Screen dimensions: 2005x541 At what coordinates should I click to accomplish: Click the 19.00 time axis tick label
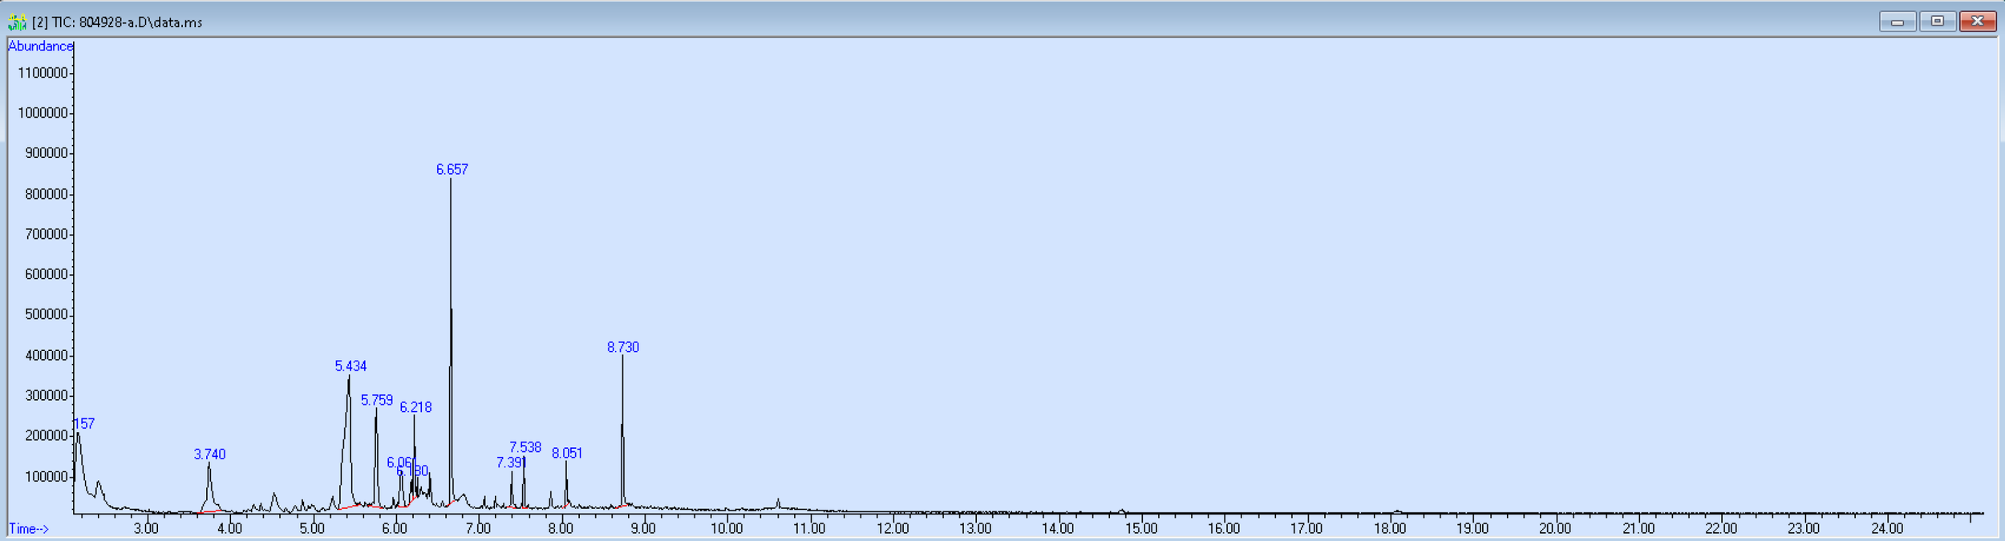coord(1472,528)
